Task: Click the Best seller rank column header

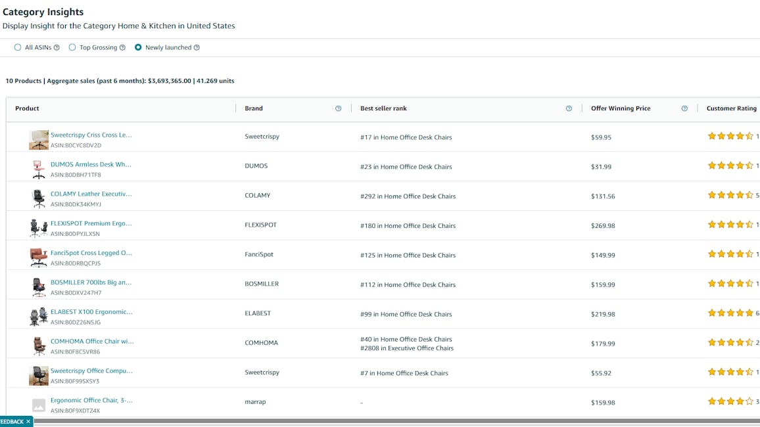Action: [x=383, y=108]
